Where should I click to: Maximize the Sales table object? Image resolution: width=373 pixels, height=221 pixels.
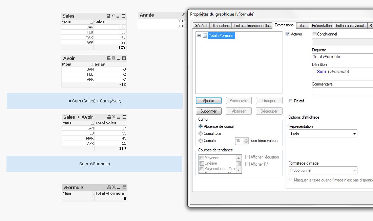(x=124, y=16)
